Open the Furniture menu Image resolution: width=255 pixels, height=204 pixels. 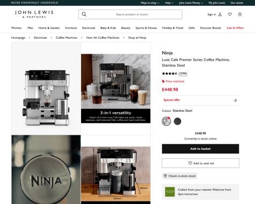[71, 28]
